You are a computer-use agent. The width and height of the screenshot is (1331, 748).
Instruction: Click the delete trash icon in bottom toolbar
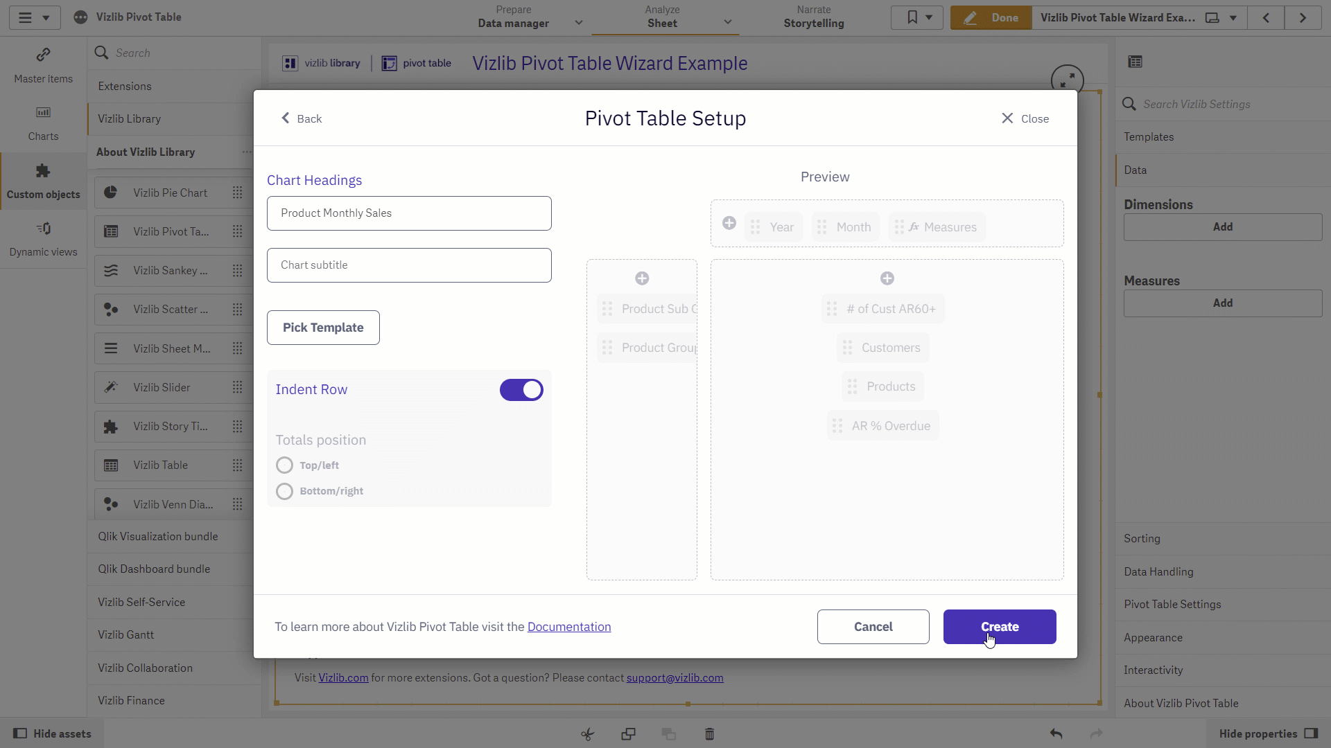coord(709,733)
